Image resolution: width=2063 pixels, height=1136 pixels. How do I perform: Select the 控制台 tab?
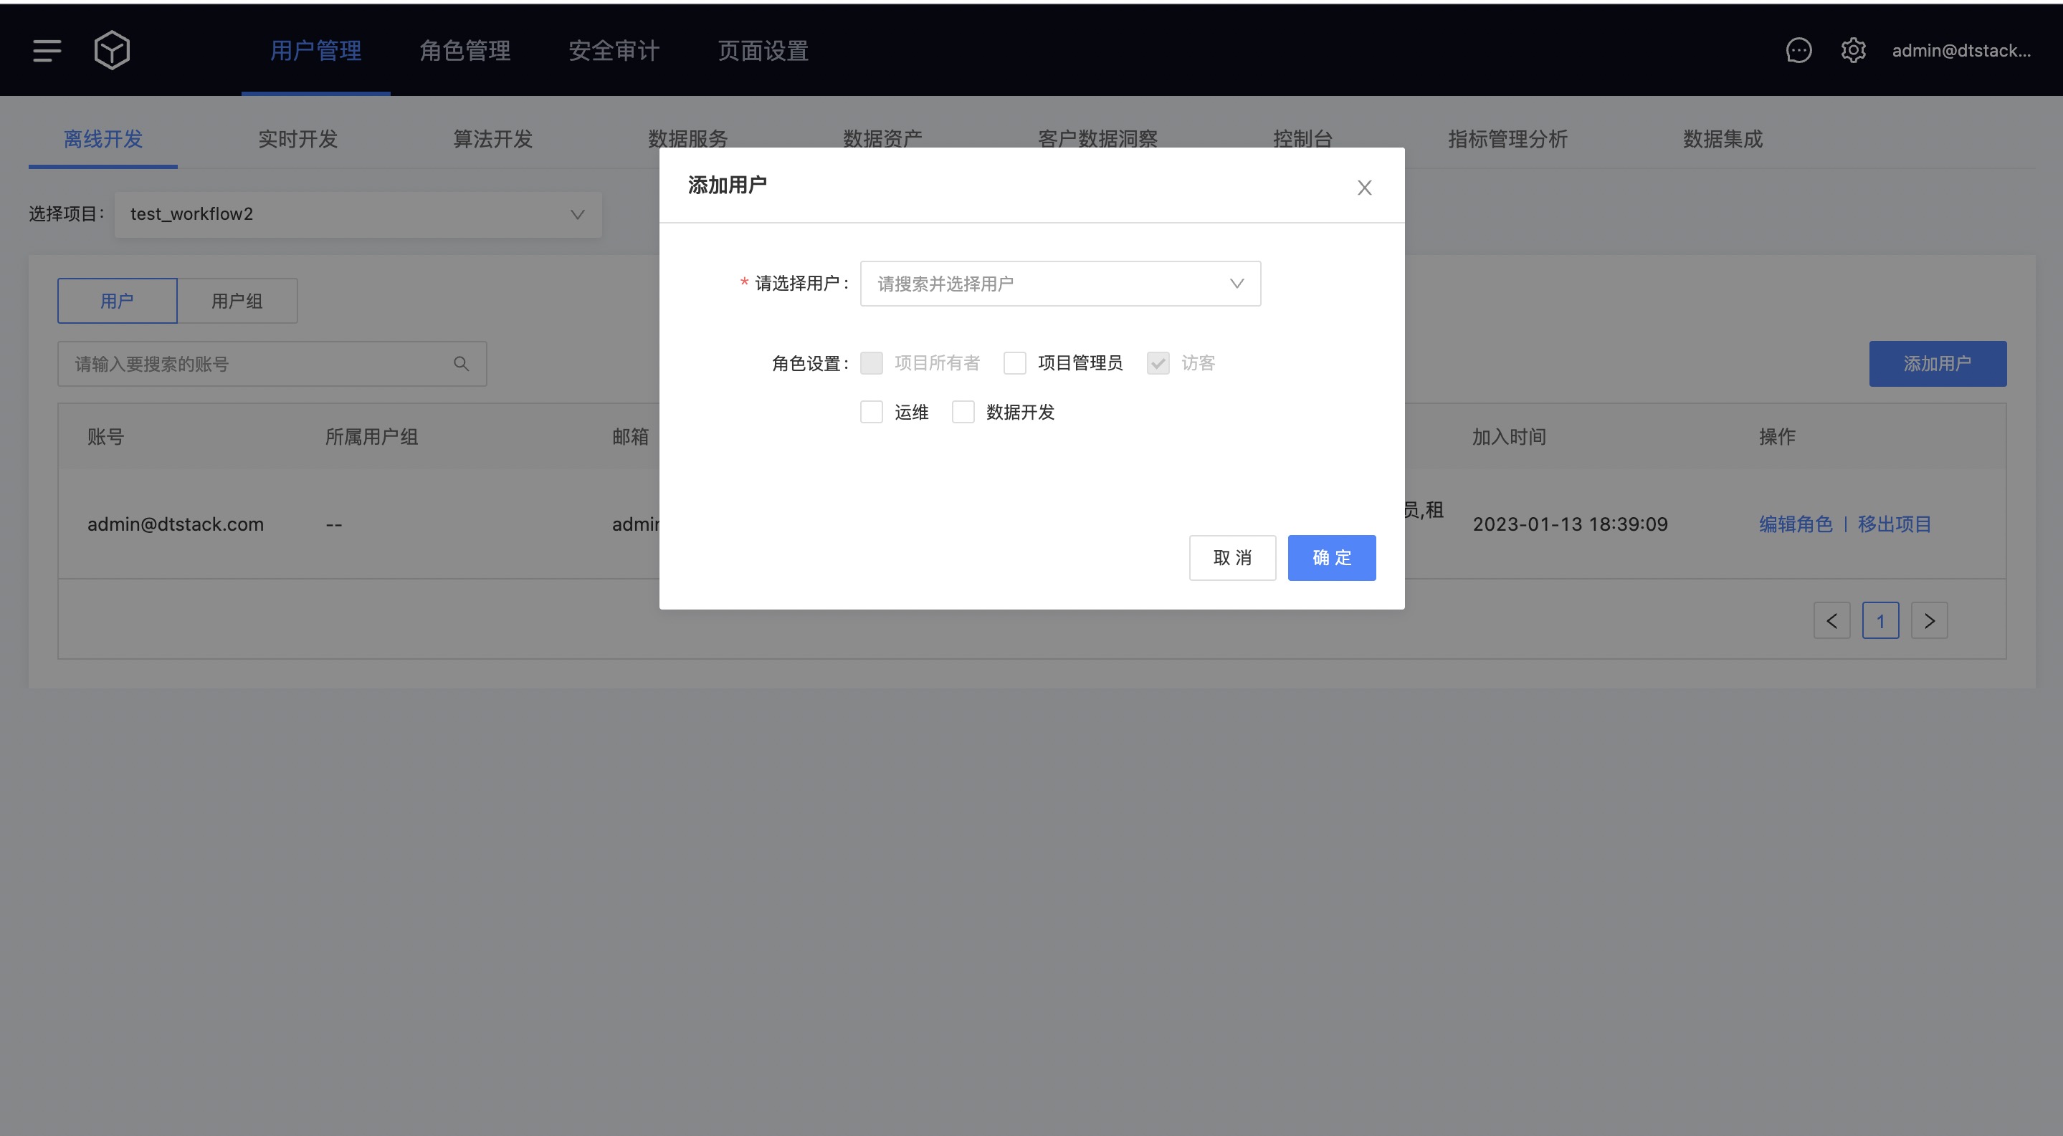(1303, 139)
